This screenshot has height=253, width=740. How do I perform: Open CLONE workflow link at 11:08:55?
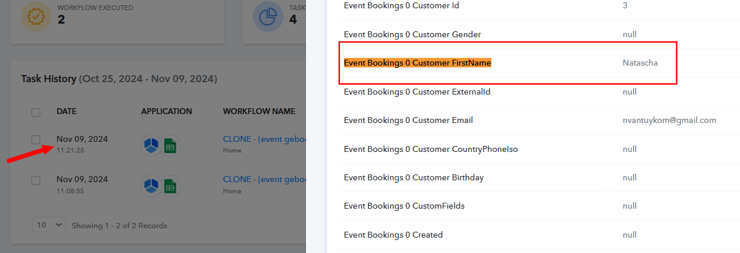click(264, 180)
